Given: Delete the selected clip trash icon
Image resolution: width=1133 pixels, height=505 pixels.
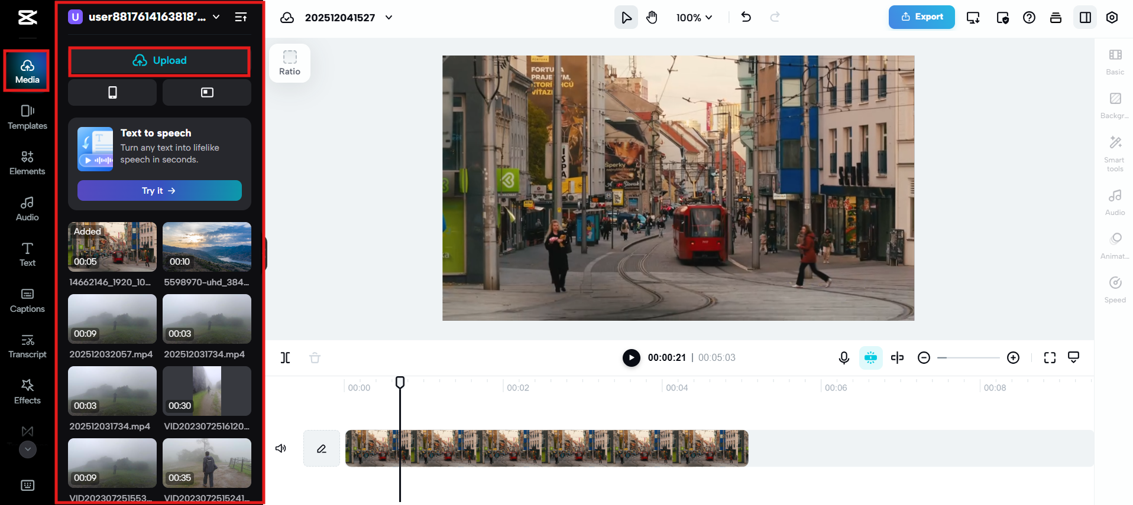Looking at the screenshot, I should pos(315,358).
